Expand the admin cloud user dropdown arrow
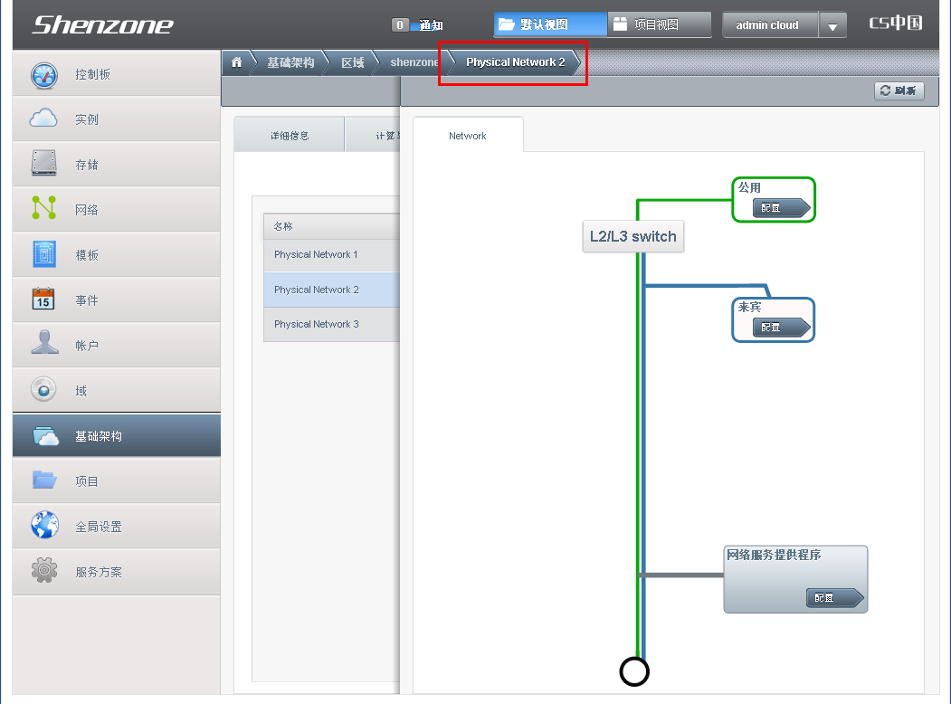The image size is (951, 704). (x=832, y=26)
